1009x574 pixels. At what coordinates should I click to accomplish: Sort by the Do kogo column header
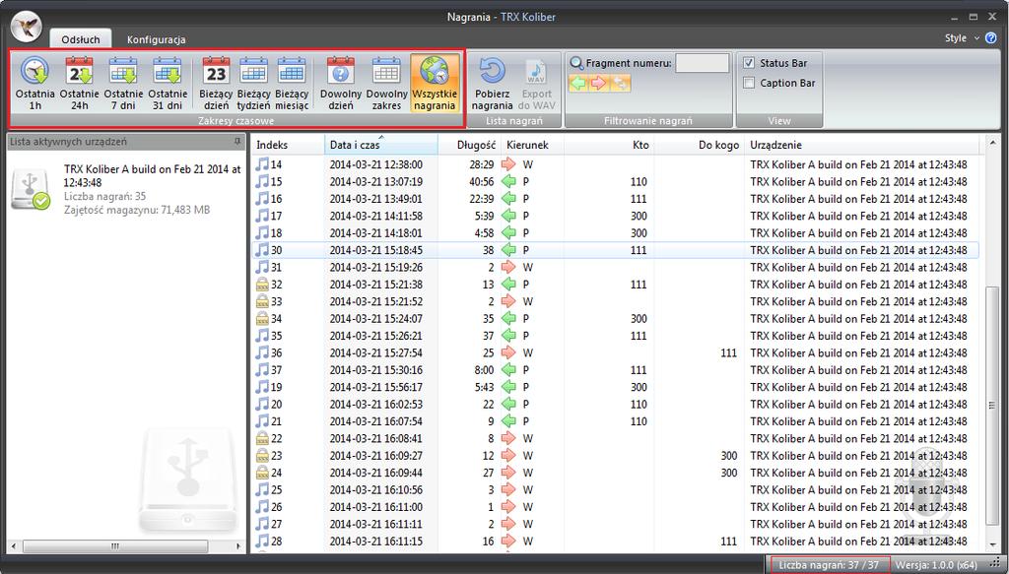699,145
